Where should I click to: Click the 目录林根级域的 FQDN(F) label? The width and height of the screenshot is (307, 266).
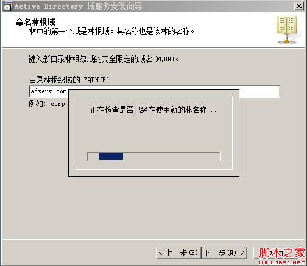pyautogui.click(x=70, y=80)
